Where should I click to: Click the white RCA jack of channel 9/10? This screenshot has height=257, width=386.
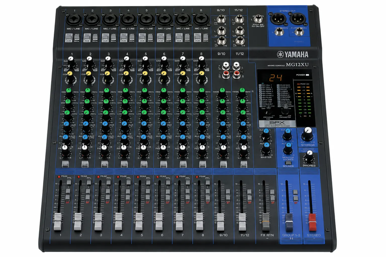pyautogui.click(x=226, y=66)
